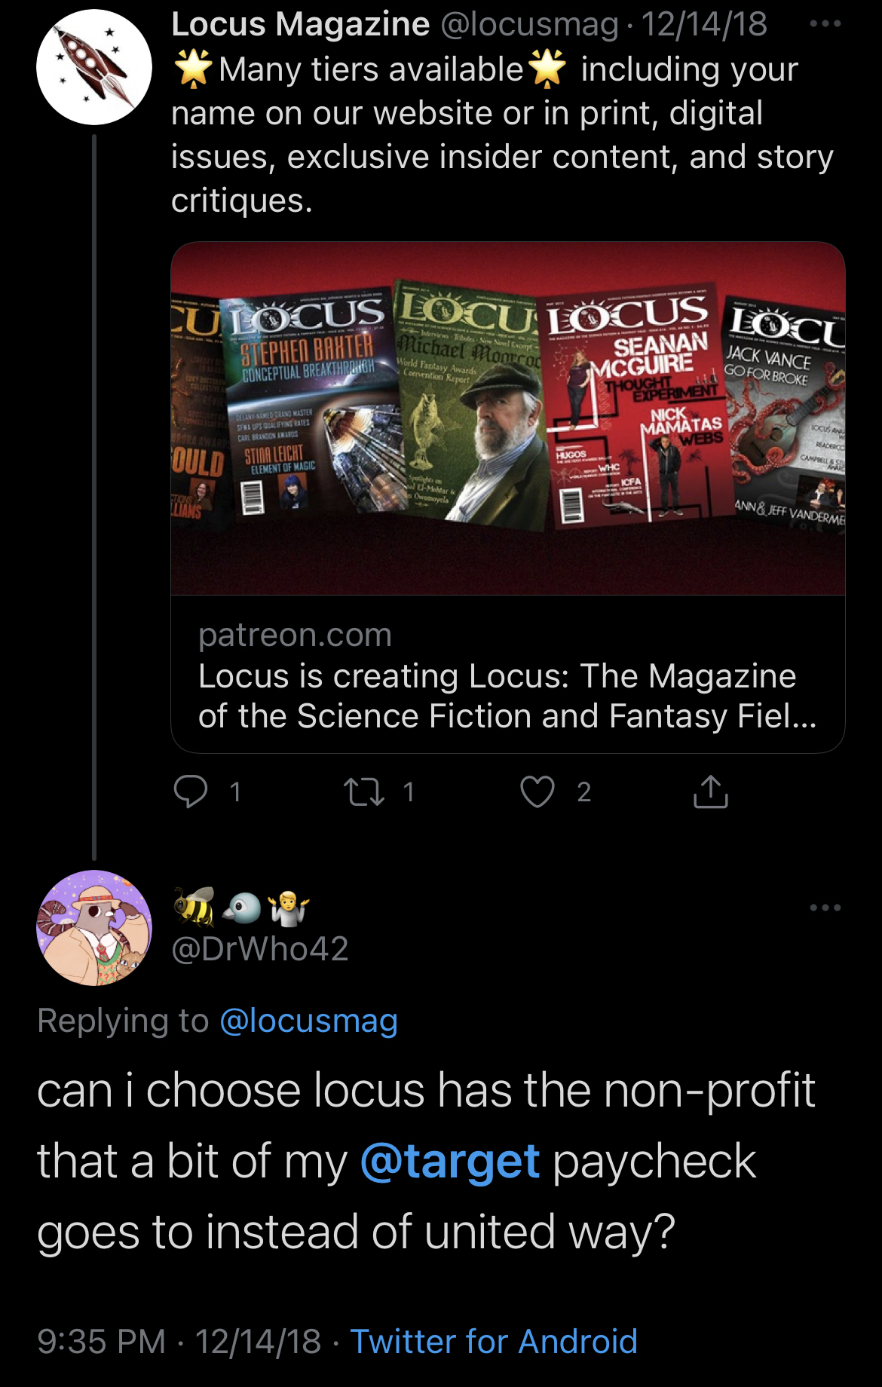Screen dimensions: 882x1387
Task: Tap the 9:35 PM timestamp
Action: 102,1342
